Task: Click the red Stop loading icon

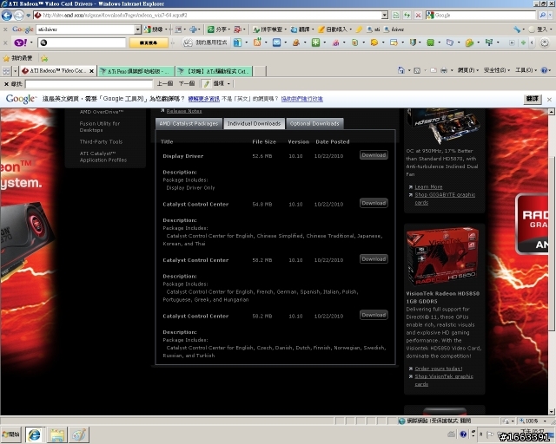Action: [x=419, y=16]
